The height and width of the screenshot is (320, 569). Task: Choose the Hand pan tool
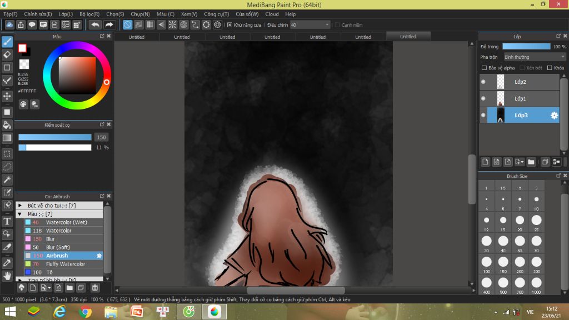tap(7, 275)
